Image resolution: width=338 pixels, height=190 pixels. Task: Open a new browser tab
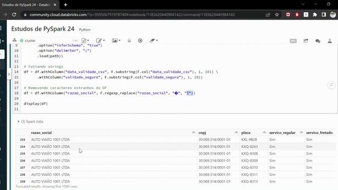(65, 5)
